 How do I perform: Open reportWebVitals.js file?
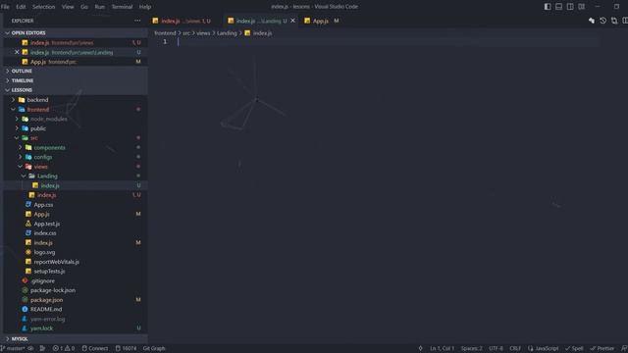76,262
